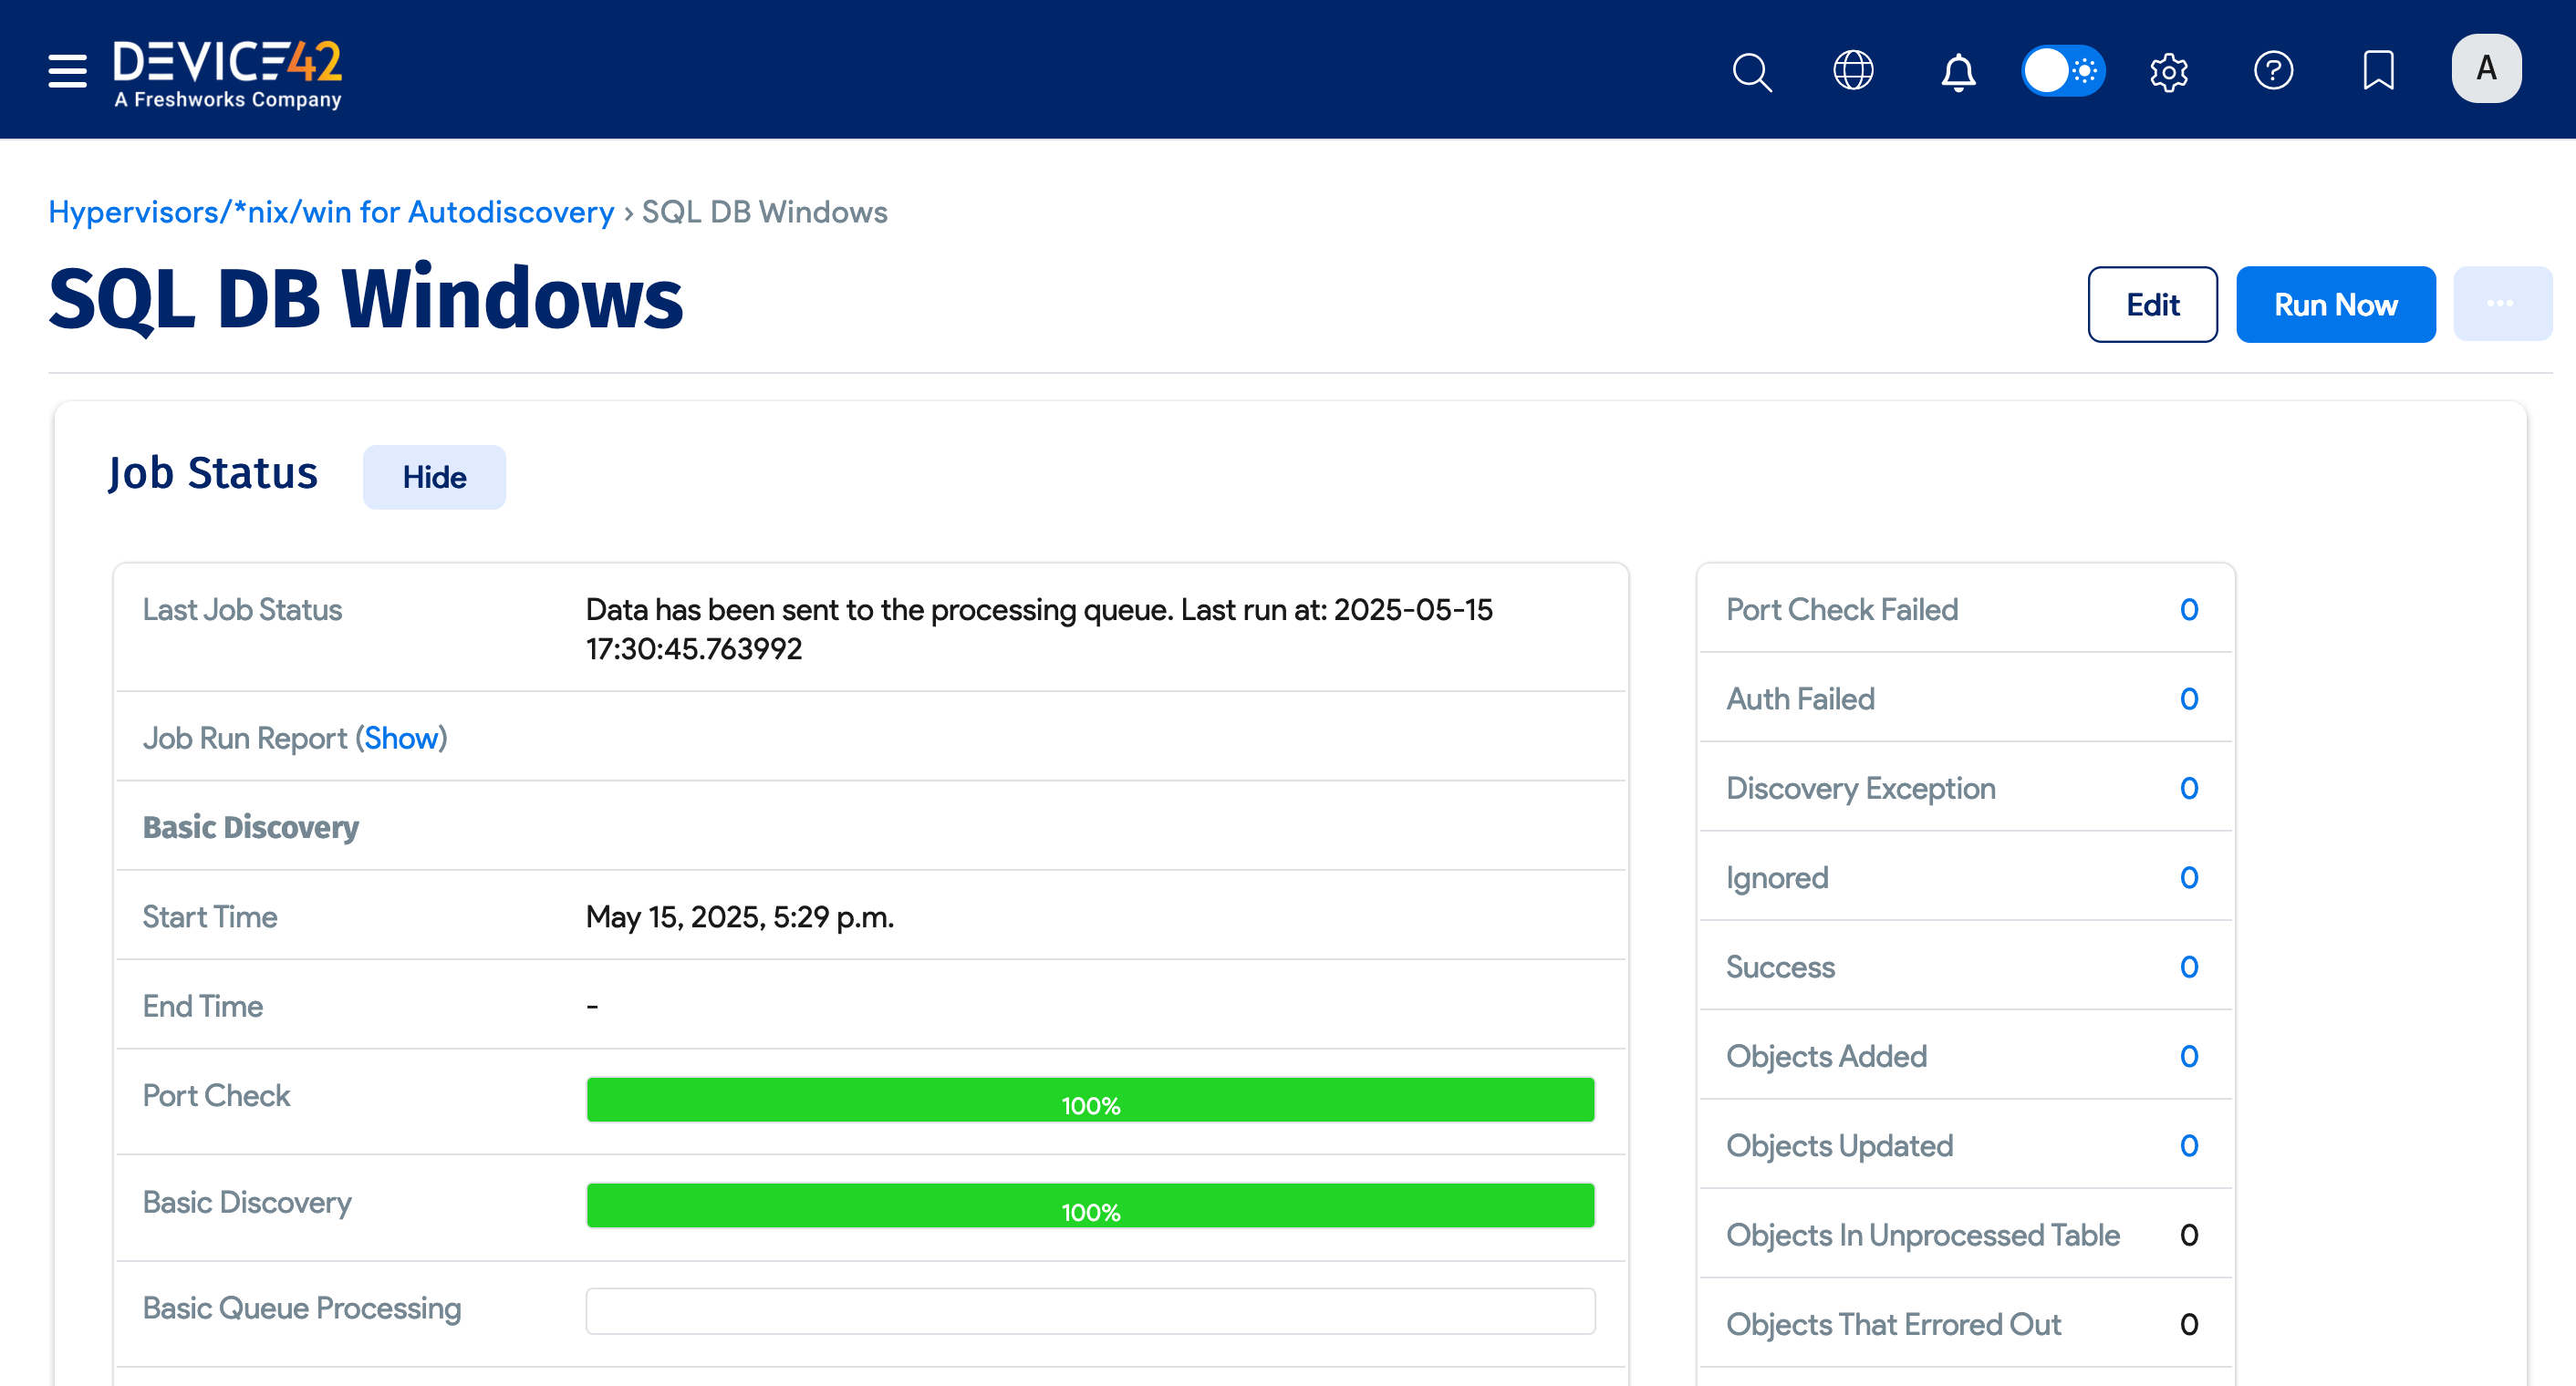The width and height of the screenshot is (2576, 1386).
Task: Click the Run Now button
Action: pyautogui.click(x=2336, y=304)
